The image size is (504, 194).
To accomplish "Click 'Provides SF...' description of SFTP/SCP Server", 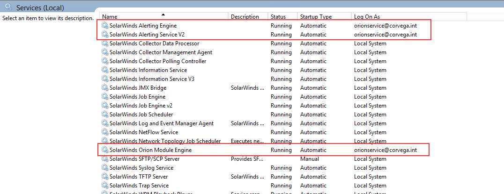I will [247, 159].
